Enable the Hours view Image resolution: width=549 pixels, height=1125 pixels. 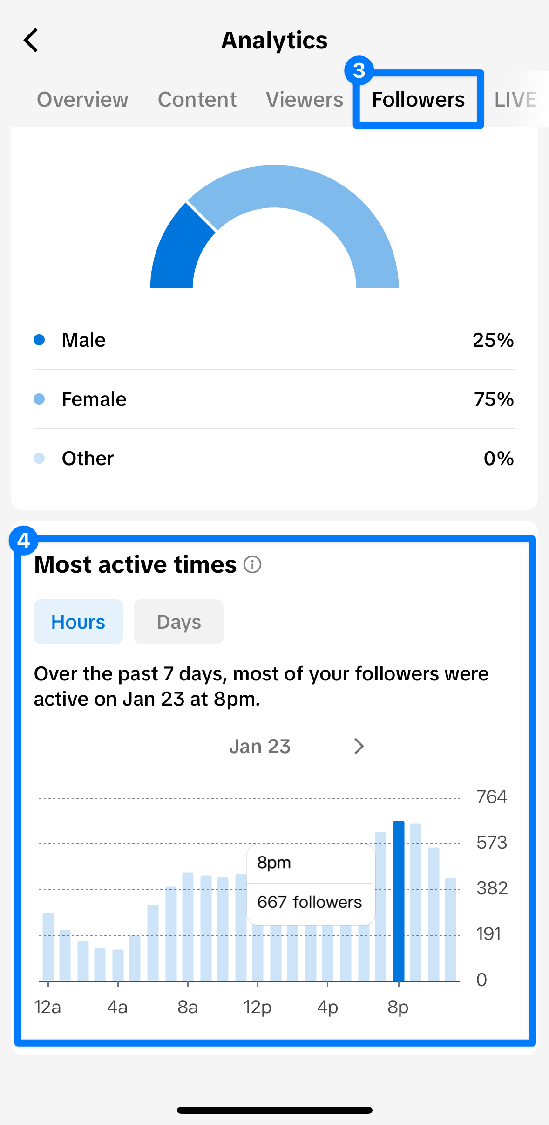pos(78,621)
